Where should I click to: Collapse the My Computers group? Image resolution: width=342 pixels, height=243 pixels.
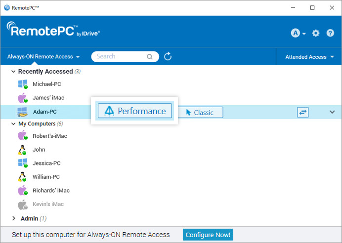[13, 124]
